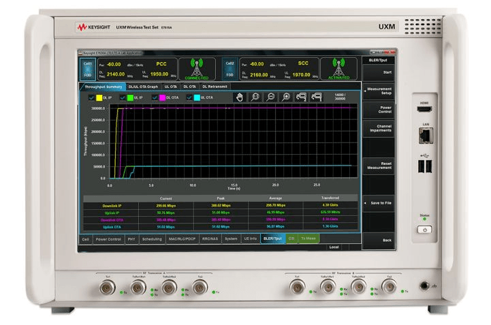Uncheck the DL IP trace checkbox
491x325 pixels.
(x=91, y=98)
